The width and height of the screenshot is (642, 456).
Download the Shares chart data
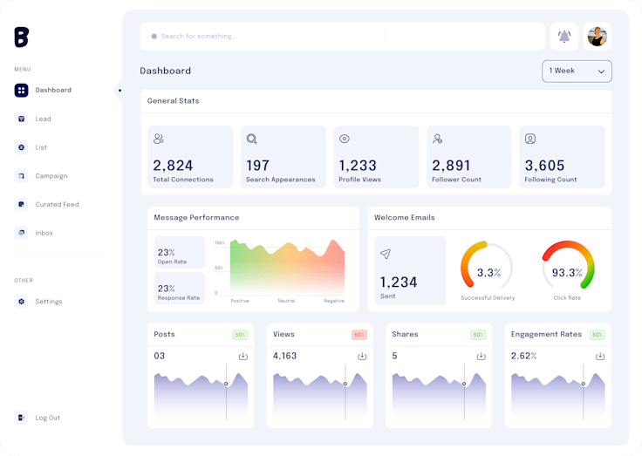[481, 356]
